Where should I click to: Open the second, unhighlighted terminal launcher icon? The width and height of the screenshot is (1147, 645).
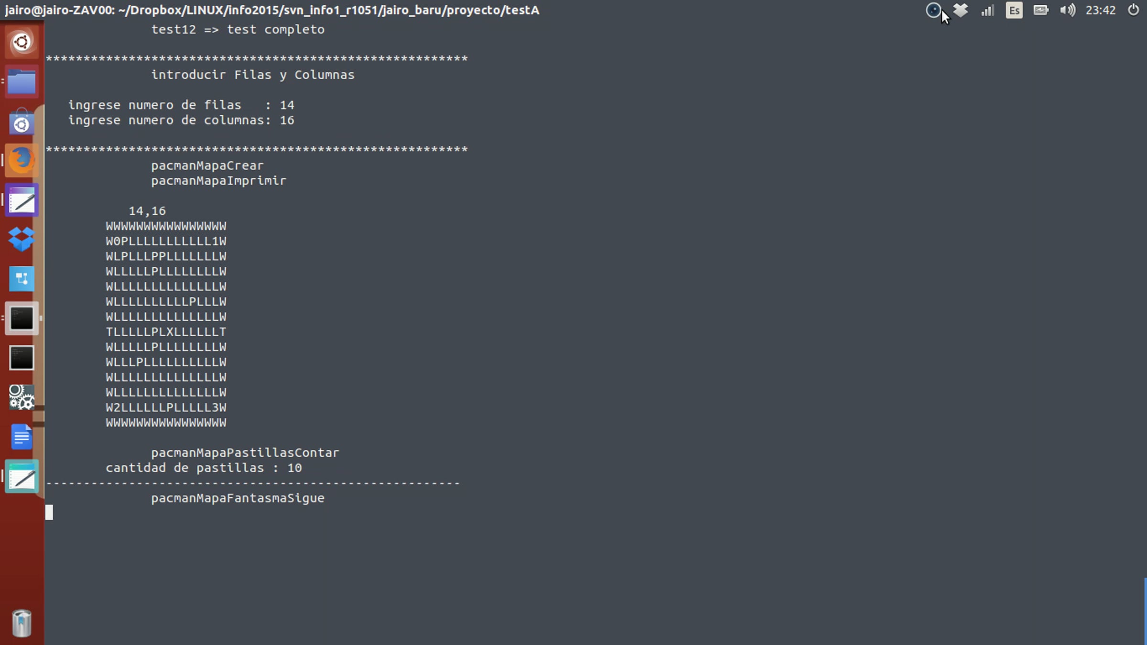22,358
